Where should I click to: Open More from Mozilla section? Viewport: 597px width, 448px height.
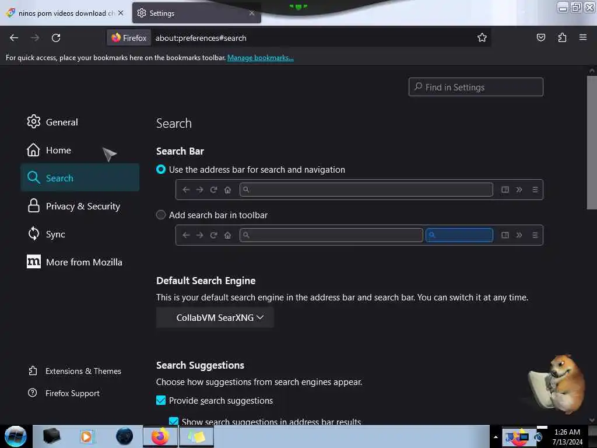(x=80, y=262)
